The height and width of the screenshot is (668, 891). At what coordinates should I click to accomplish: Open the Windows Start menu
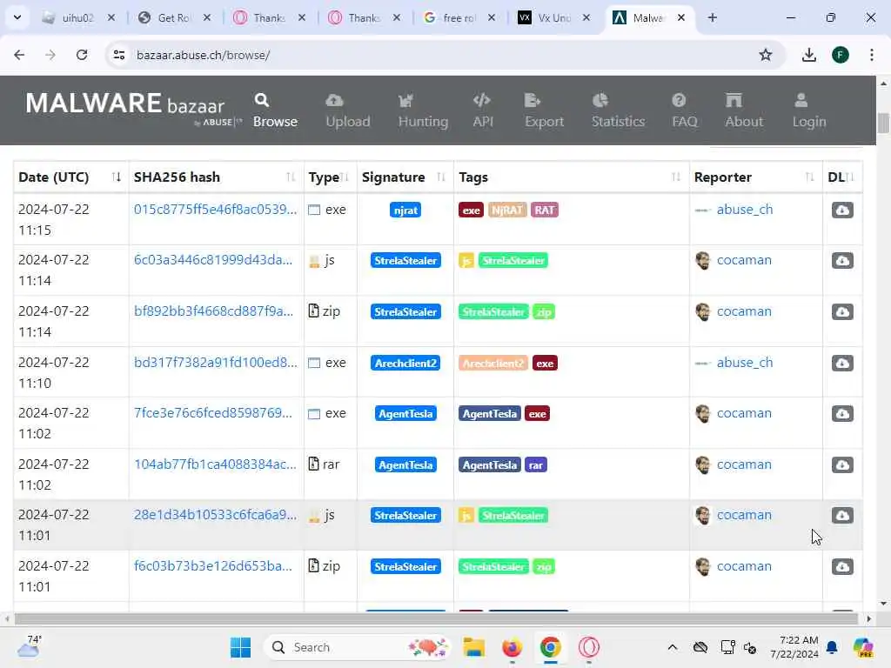click(x=240, y=647)
